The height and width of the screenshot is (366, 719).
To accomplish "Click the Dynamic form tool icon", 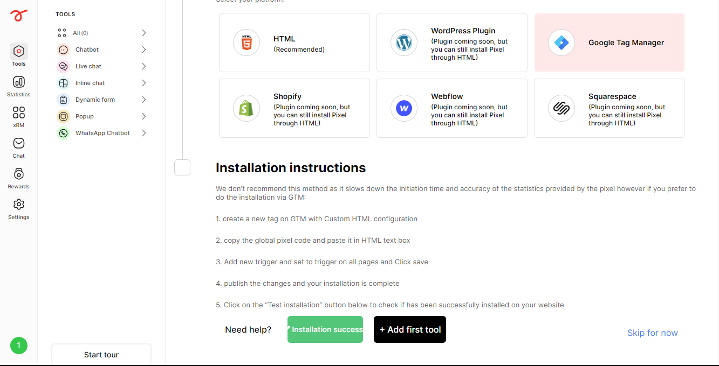I will [63, 100].
